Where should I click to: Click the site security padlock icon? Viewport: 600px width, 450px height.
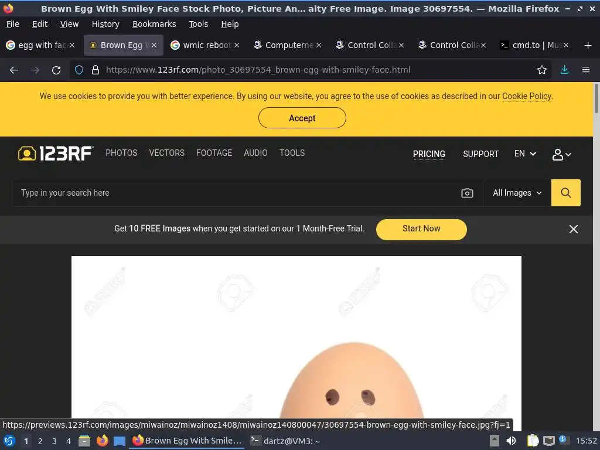coord(96,70)
